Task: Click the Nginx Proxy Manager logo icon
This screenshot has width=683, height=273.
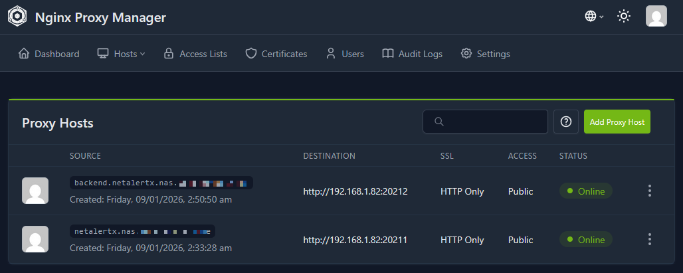Action: pos(17,17)
